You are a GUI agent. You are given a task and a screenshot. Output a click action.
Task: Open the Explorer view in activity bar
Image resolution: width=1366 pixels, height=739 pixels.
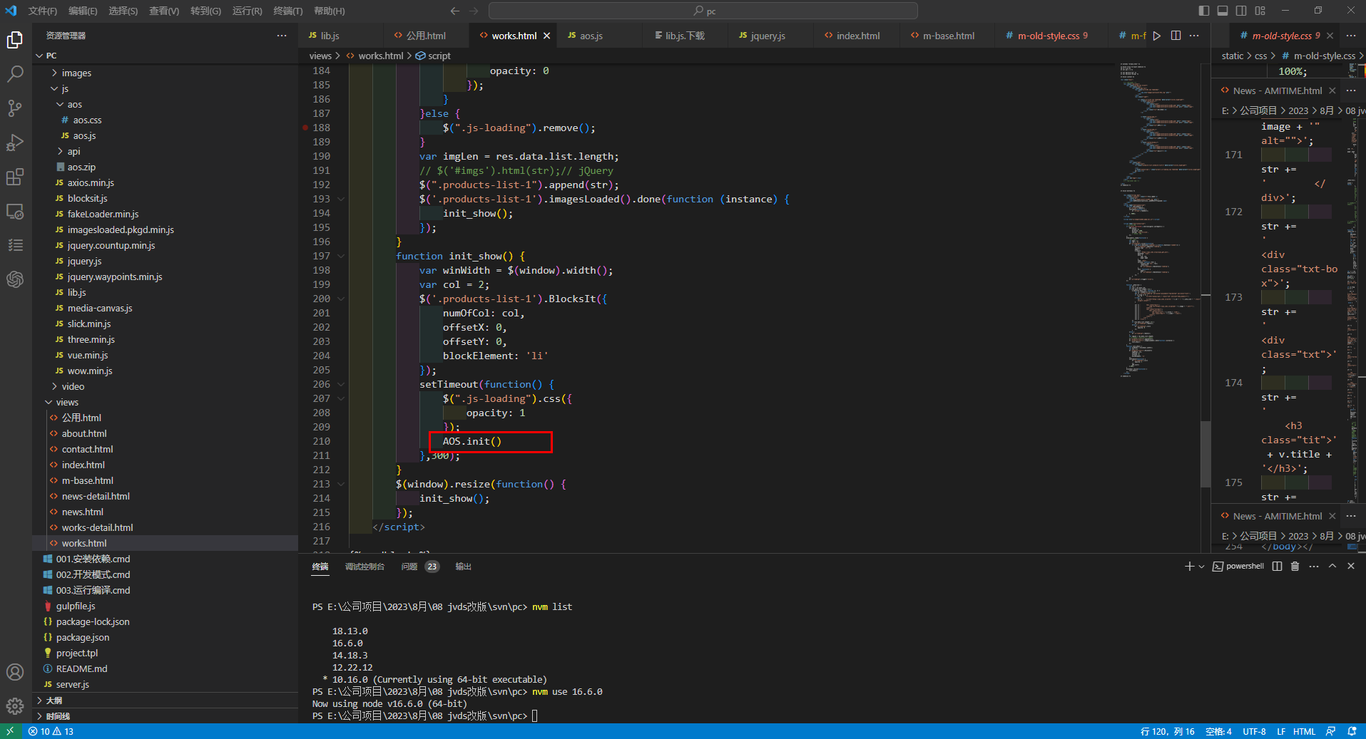(15, 40)
